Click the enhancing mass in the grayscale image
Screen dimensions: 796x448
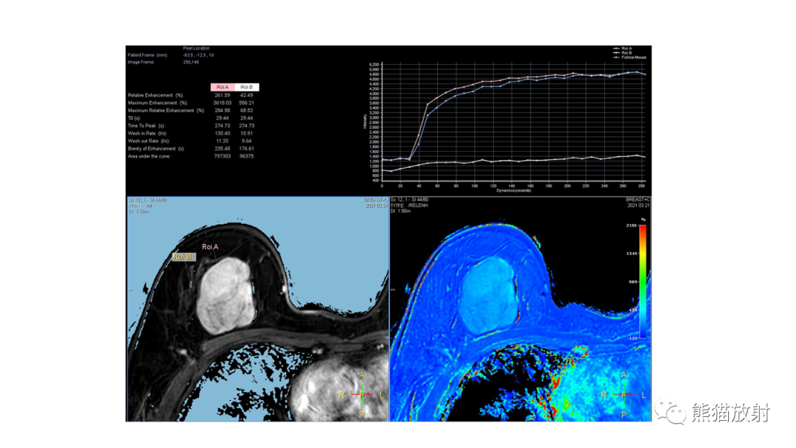[x=226, y=295]
